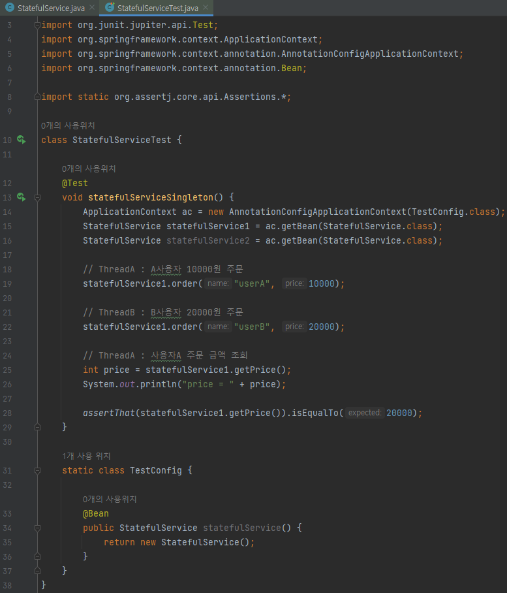Click the grayed variable statefulService2
The height and width of the screenshot is (593, 507).
pos(207,240)
